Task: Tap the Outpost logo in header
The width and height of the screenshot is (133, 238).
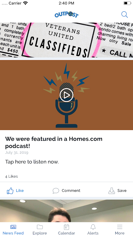Action: pos(66,15)
